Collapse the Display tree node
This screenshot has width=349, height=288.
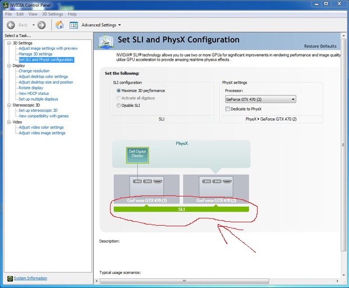pyautogui.click(x=9, y=66)
